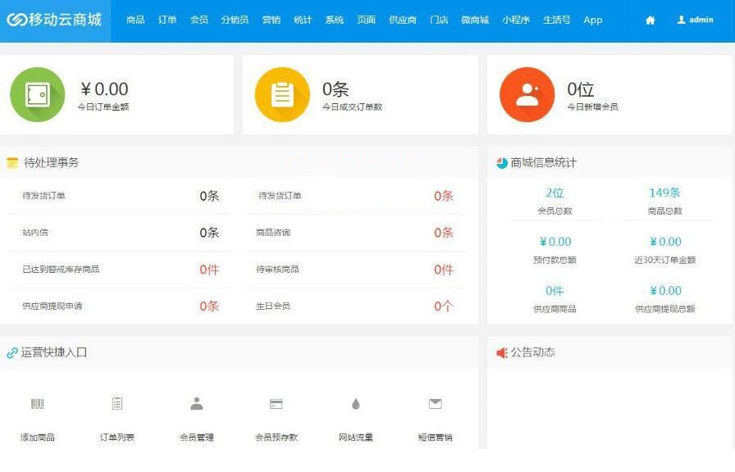
Task: Click the green safe icon for 今日订单金额
Action: [37, 94]
